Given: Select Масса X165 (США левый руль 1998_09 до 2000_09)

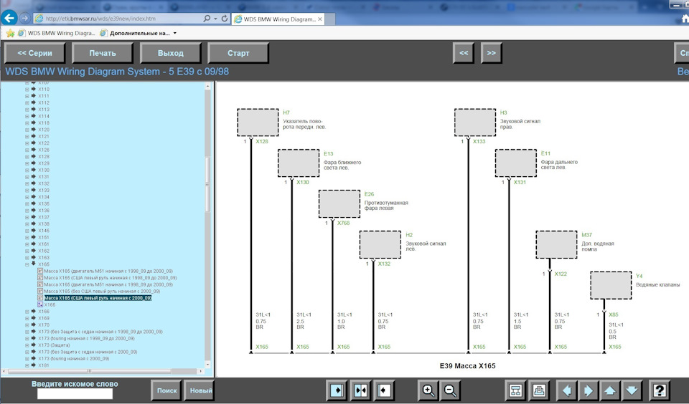Looking at the screenshot, I should point(111,278).
